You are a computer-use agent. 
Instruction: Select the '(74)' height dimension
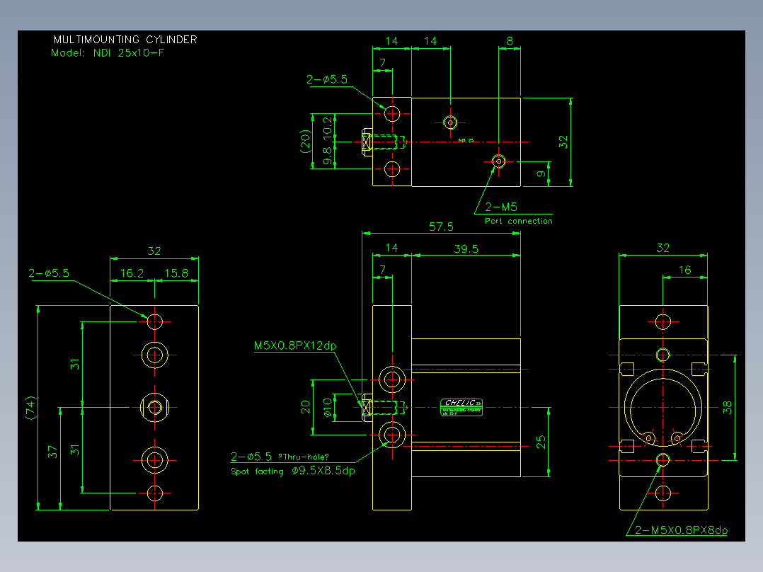point(30,408)
